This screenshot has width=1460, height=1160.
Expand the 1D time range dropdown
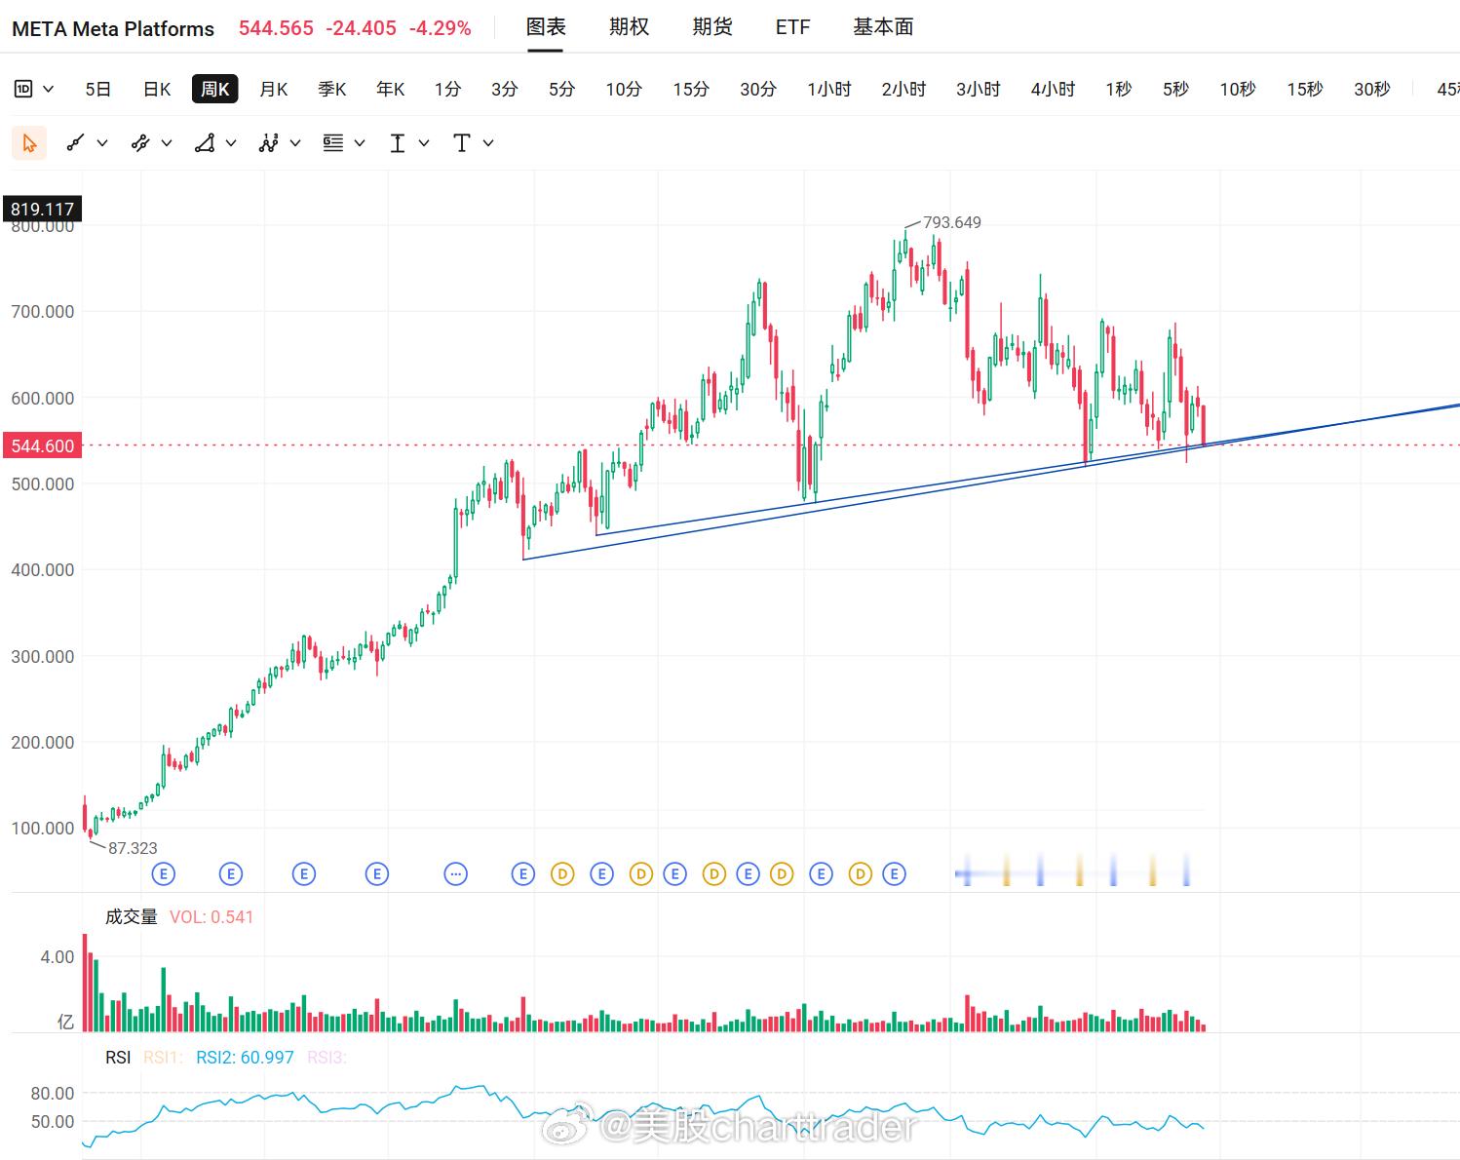[34, 90]
